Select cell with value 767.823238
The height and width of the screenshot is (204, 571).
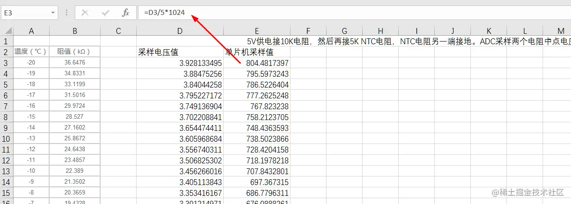pyautogui.click(x=257, y=106)
